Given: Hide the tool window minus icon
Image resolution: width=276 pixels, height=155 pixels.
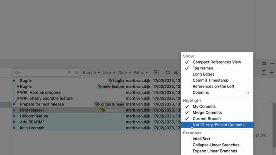Looking at the screenshot, I should point(272,63).
